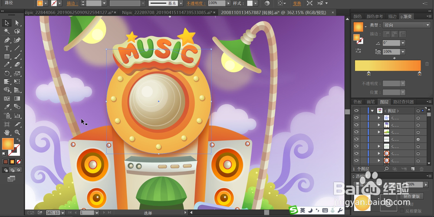434x217 pixels.
Task: Switch to the 色板 tab
Action: pos(358,102)
